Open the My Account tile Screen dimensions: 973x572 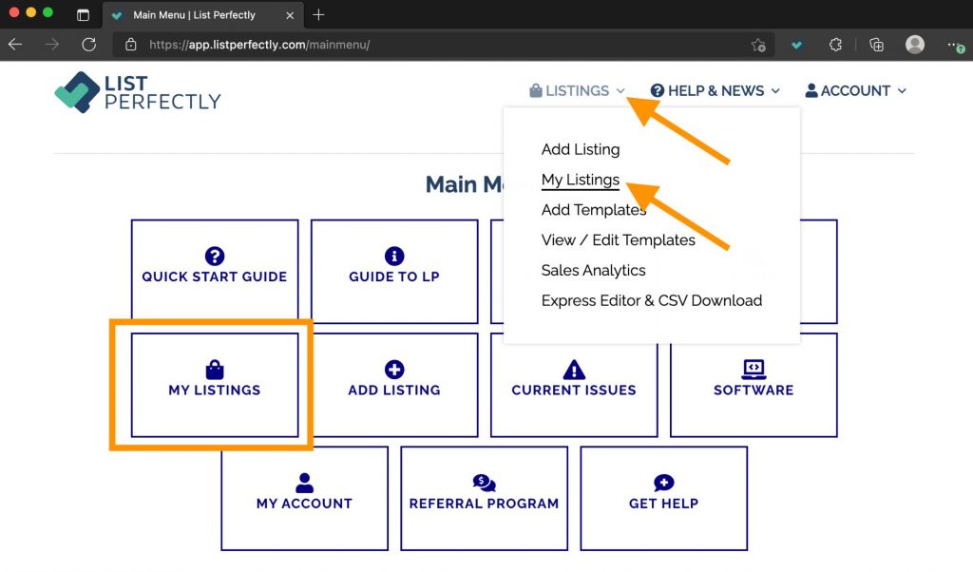[x=304, y=498]
